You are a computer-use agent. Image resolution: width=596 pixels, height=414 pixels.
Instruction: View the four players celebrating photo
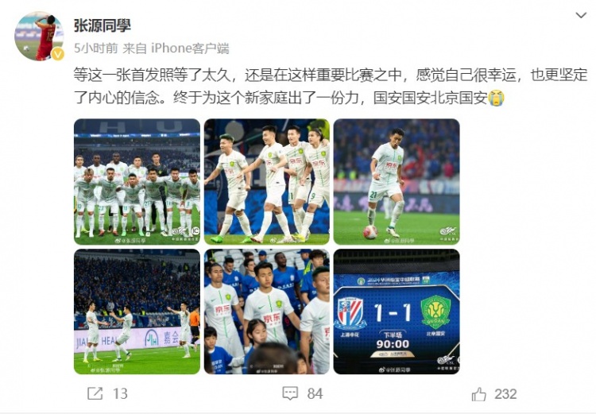coord(267,182)
